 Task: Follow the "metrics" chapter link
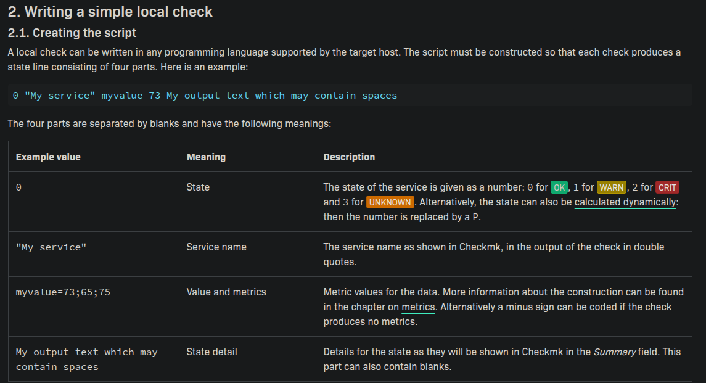coord(418,307)
